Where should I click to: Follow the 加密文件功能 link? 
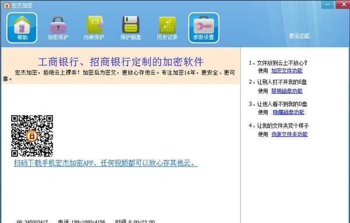tap(287, 71)
